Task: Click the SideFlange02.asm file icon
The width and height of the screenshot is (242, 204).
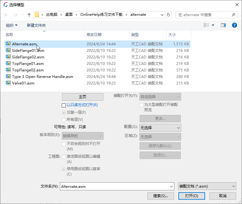Action: [8, 57]
